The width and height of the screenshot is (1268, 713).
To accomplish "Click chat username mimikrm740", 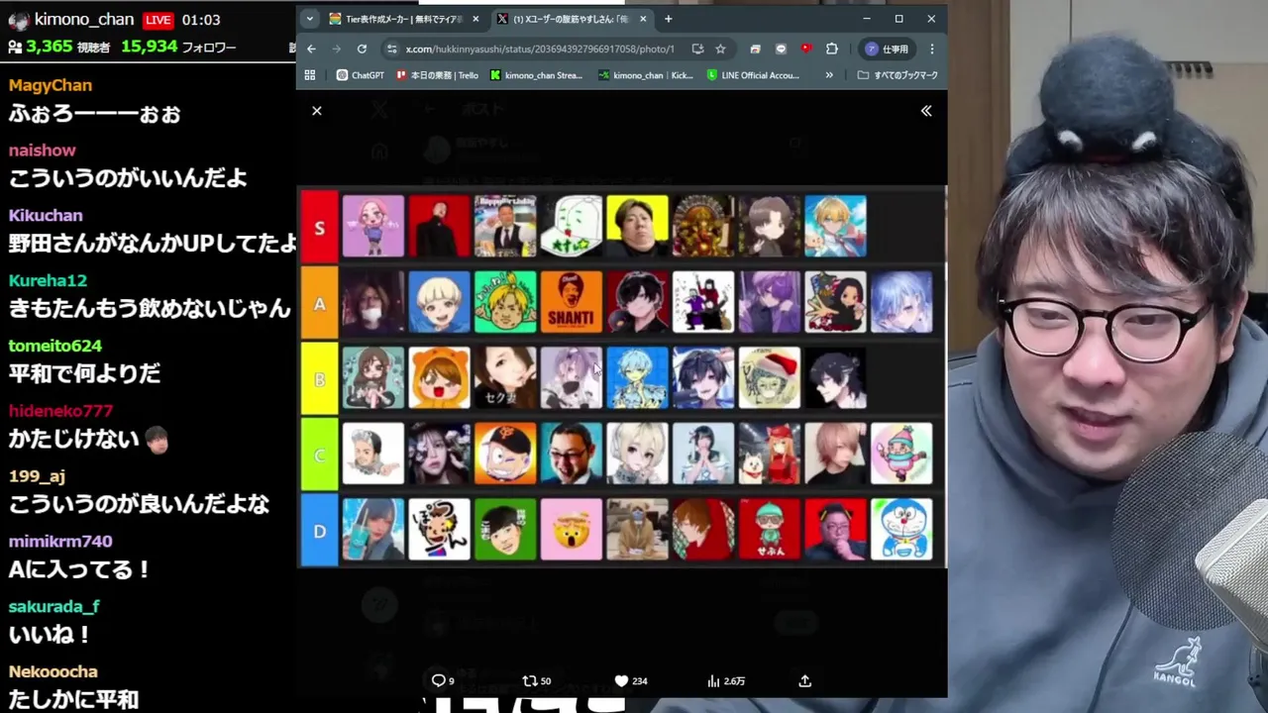I will [x=60, y=542].
